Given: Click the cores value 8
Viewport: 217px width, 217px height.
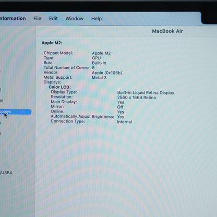Looking at the screenshot, I should click(93, 68).
